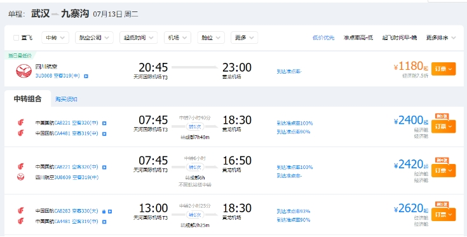This screenshot has height=237, width=467.
Task: Click the Air China logo next to CA4481 in the ¥2400 row
Action: coord(20,133)
